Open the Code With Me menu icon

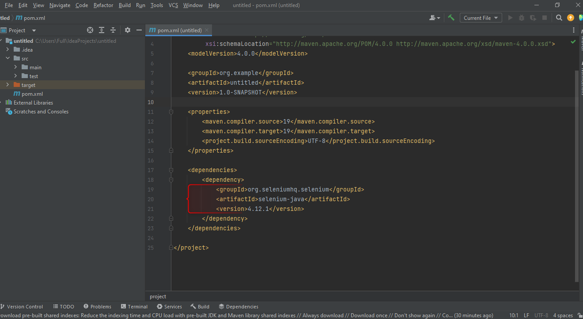(x=435, y=18)
